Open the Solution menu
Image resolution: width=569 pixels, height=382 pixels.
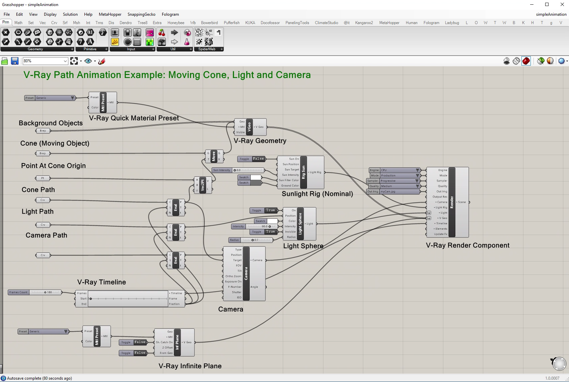click(x=70, y=14)
